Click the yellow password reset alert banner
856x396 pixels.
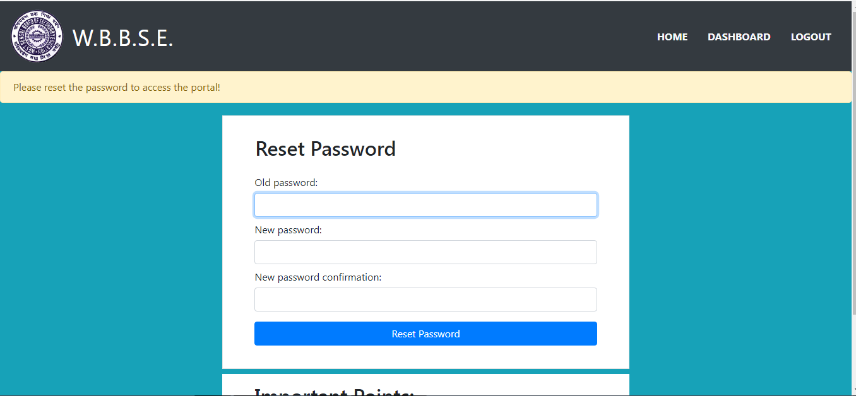click(x=425, y=87)
